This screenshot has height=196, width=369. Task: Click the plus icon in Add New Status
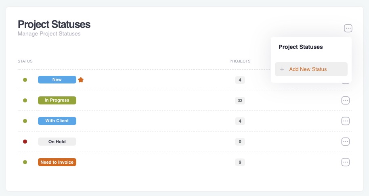coord(282,69)
